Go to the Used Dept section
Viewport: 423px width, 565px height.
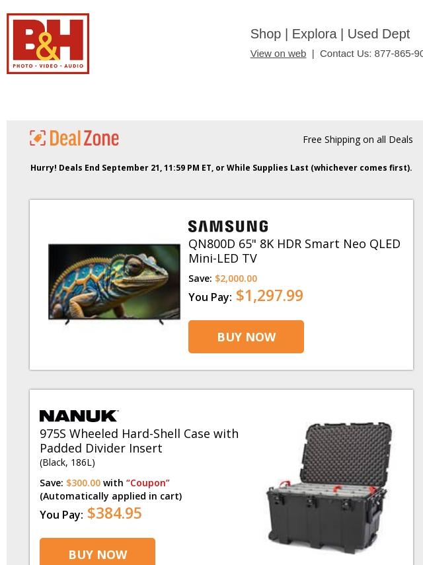[x=378, y=34]
